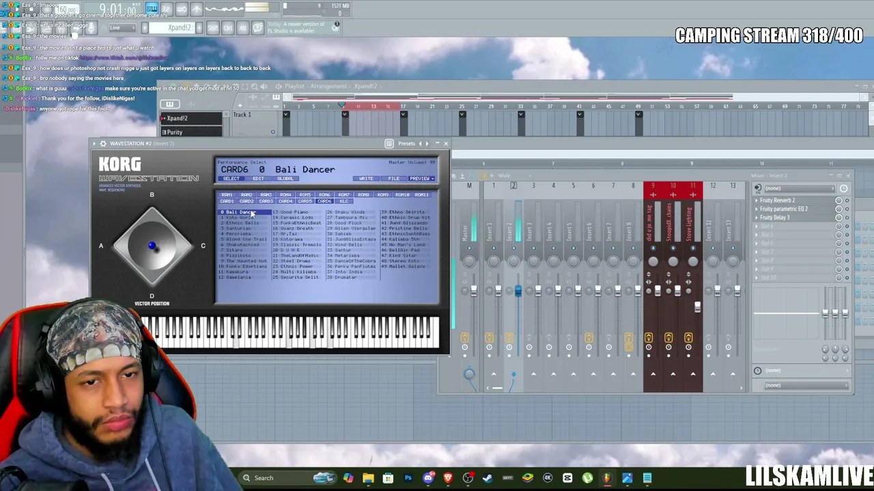The image size is (874, 491).
Task: Open the Line snap dropdown in FL toolbar
Action: click(x=122, y=28)
